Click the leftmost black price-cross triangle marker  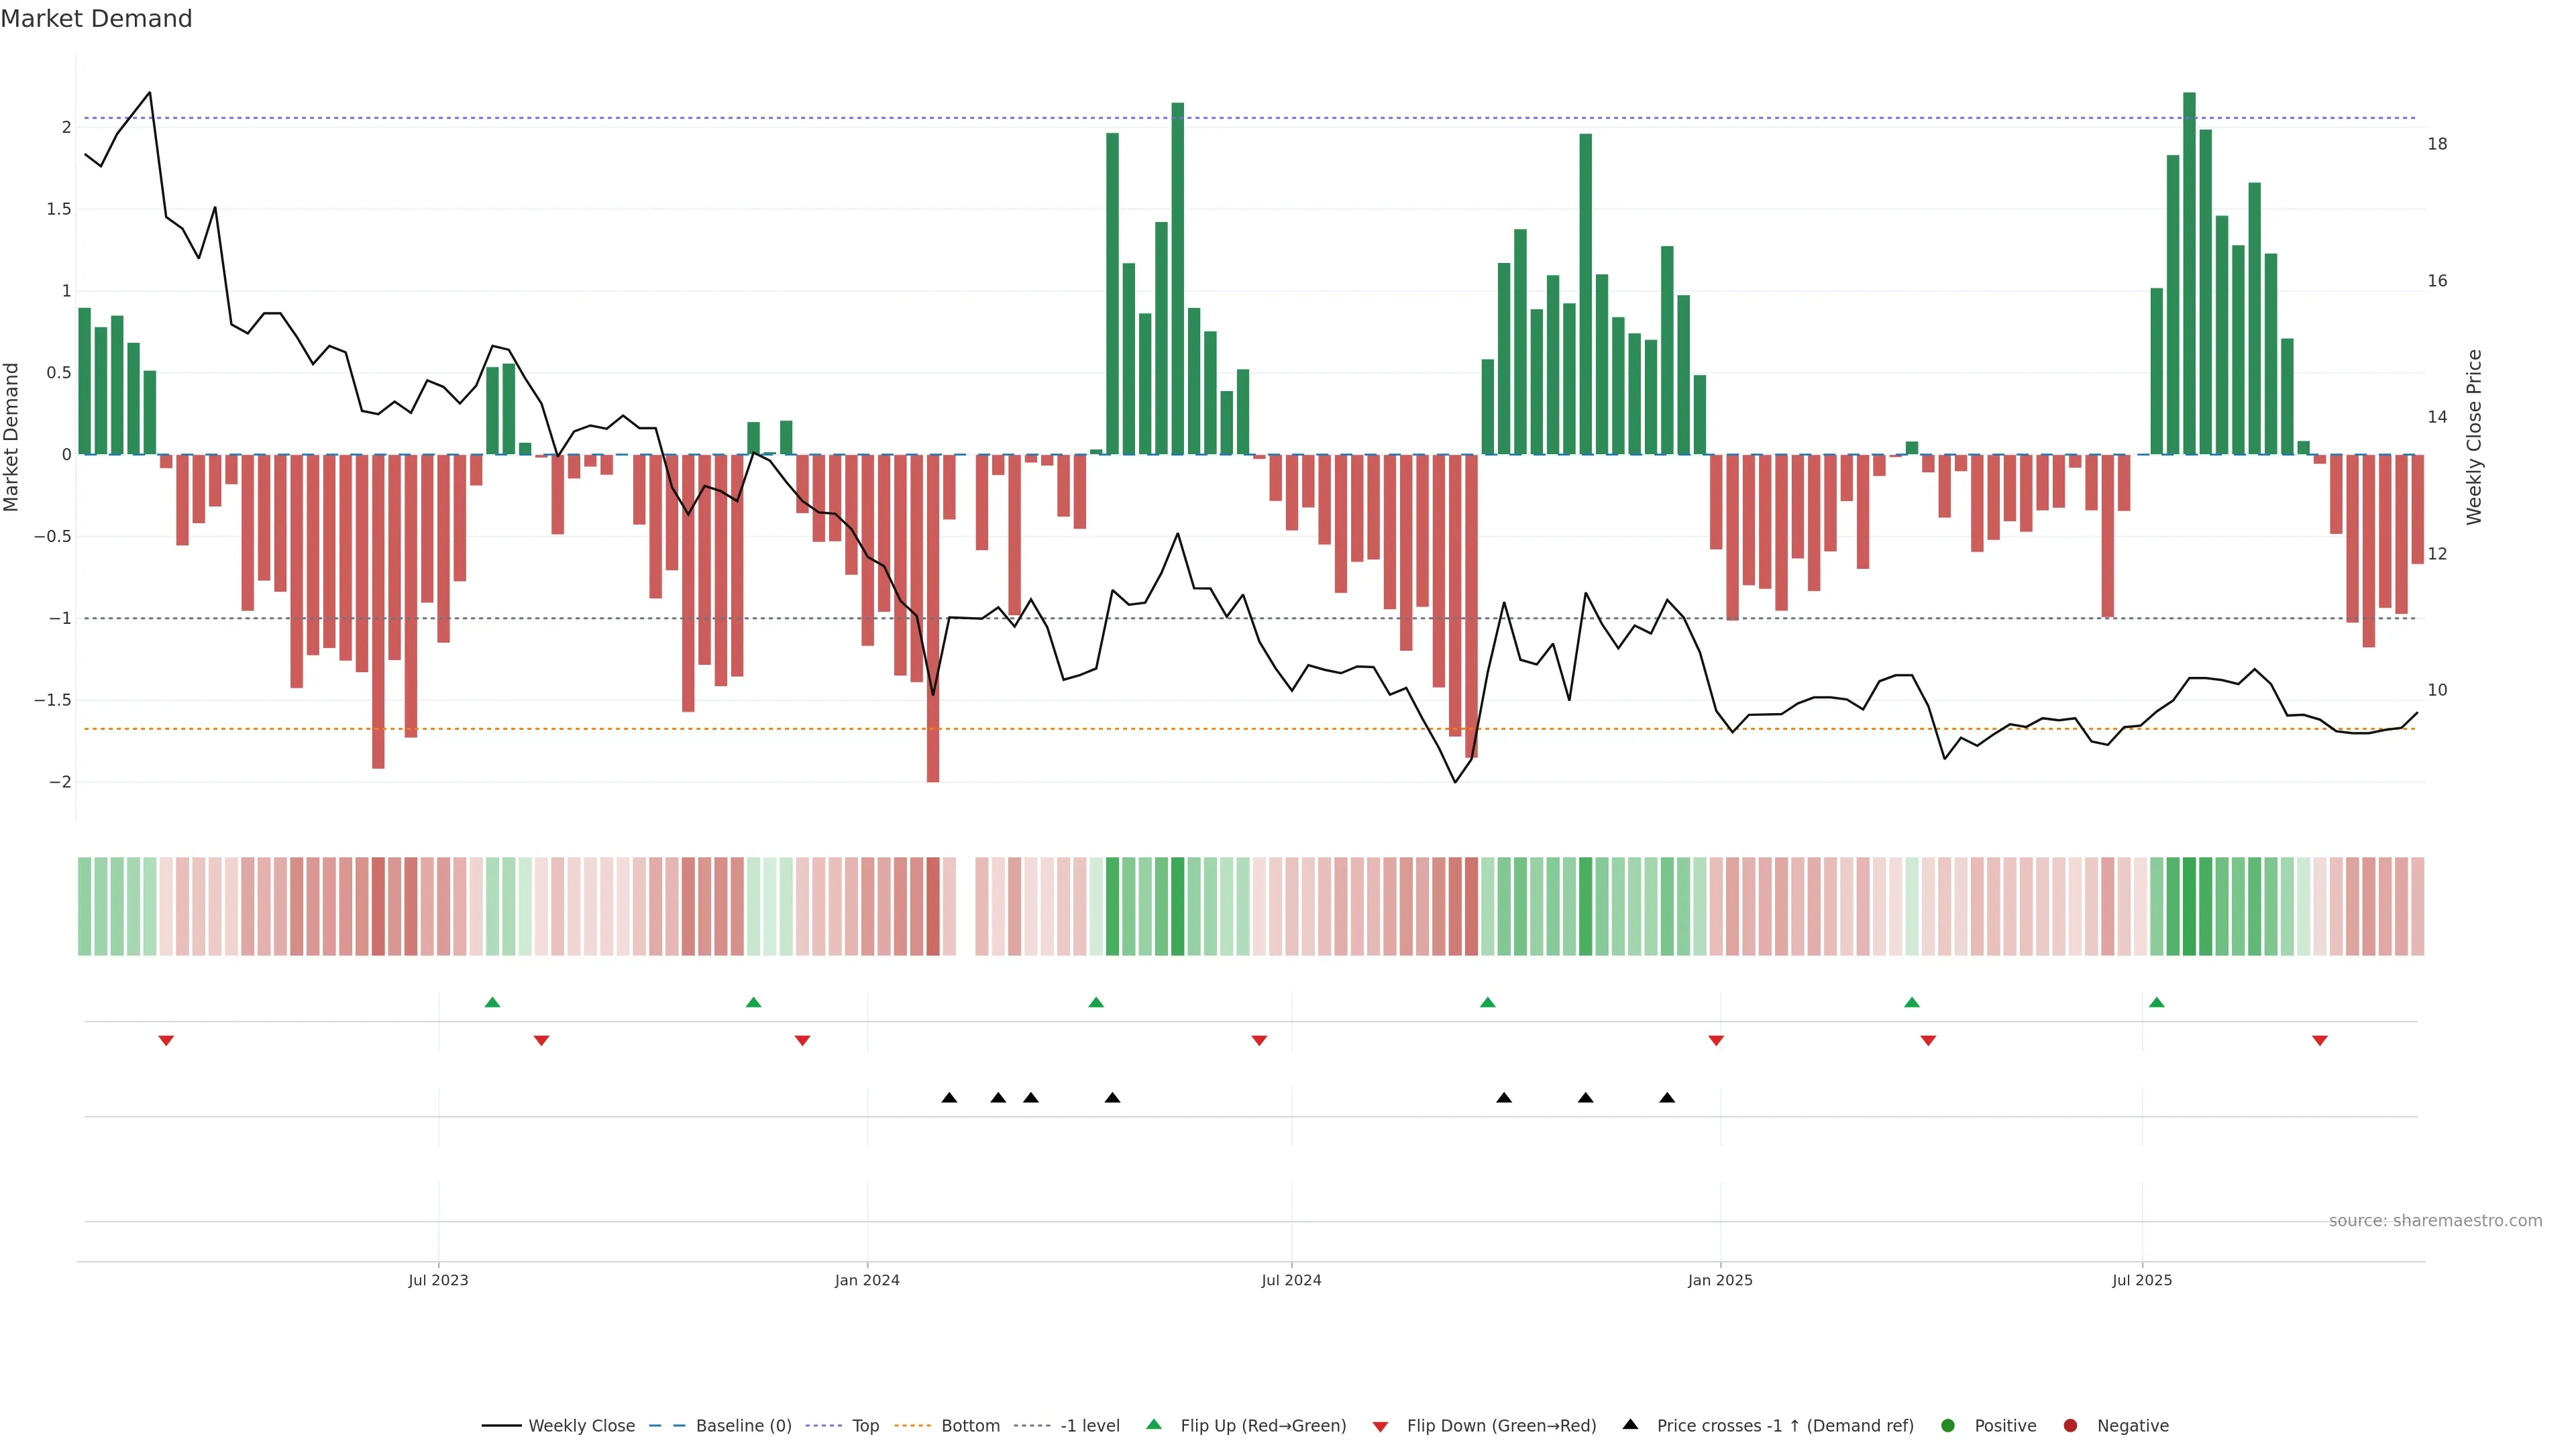tap(949, 1098)
